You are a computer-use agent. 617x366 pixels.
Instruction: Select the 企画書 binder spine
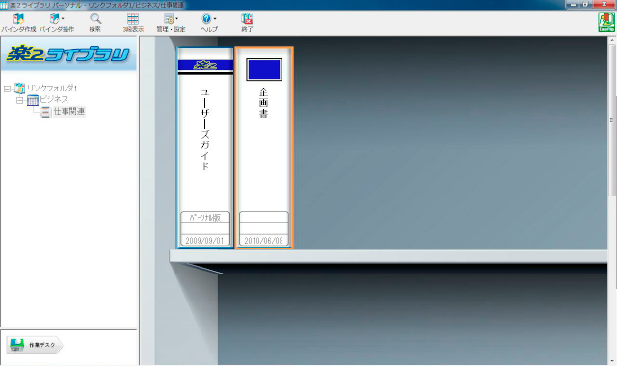[264, 147]
